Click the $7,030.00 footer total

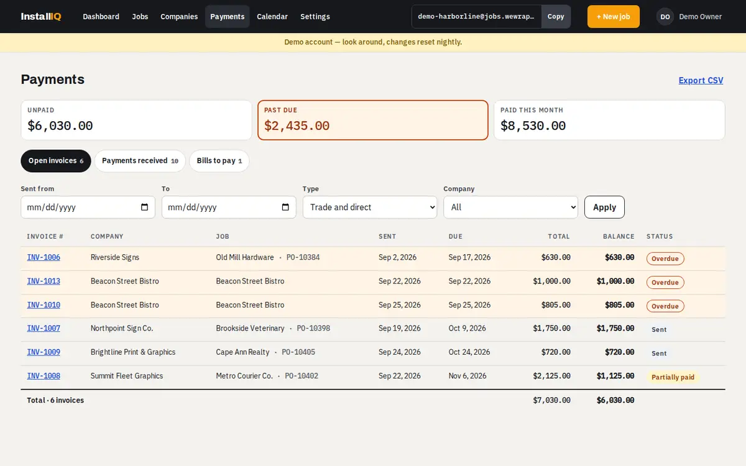pos(551,400)
